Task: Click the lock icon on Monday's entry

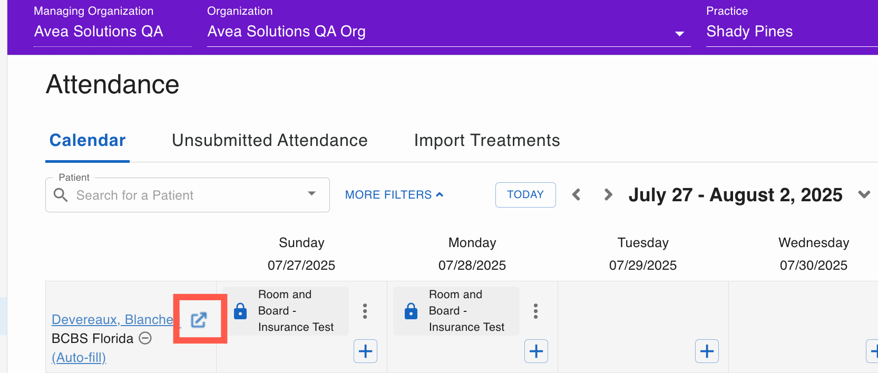Action: click(411, 311)
